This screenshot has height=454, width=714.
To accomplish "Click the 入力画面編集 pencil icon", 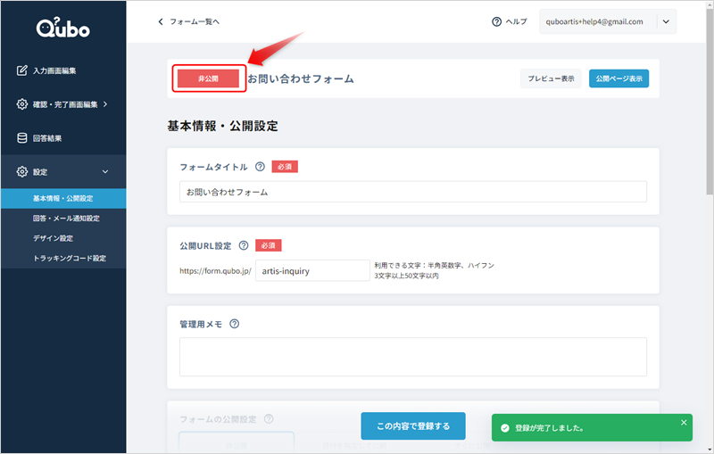I will click(21, 70).
